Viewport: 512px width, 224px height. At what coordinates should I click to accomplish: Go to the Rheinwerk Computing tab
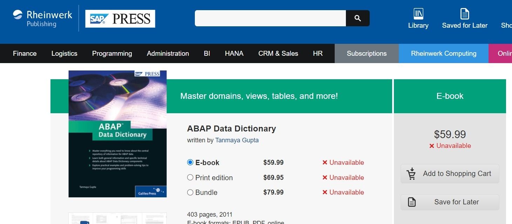pos(444,54)
